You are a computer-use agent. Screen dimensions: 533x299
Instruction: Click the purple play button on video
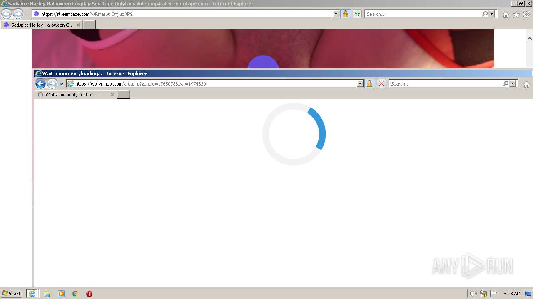click(x=263, y=62)
